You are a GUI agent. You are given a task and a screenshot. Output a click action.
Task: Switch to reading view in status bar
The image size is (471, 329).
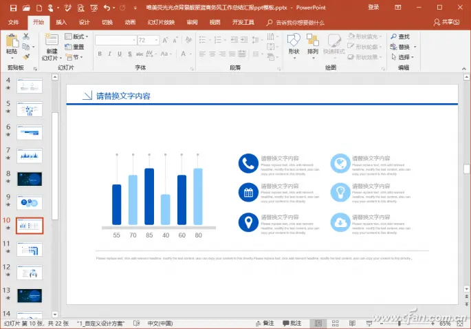pos(351,323)
